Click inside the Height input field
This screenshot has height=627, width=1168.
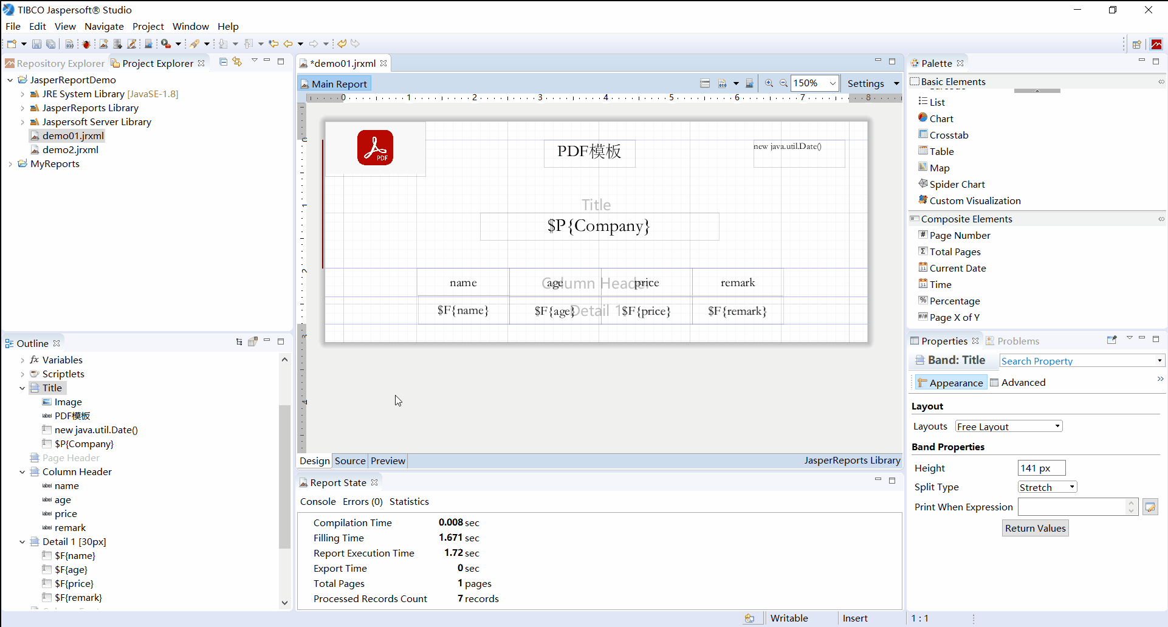click(1041, 468)
